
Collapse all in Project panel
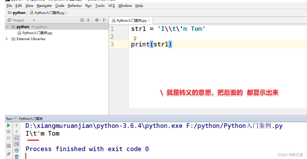click(88, 20)
